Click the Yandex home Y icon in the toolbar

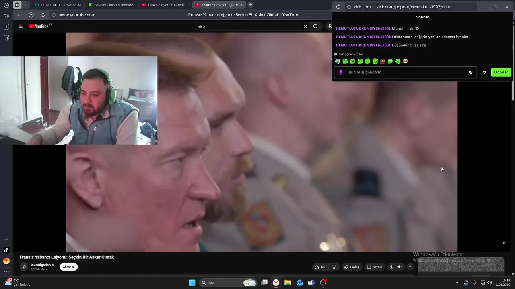tap(31, 15)
